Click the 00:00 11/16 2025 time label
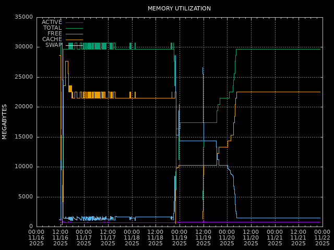Viewport: 334px width, 250px height. pos(37,237)
